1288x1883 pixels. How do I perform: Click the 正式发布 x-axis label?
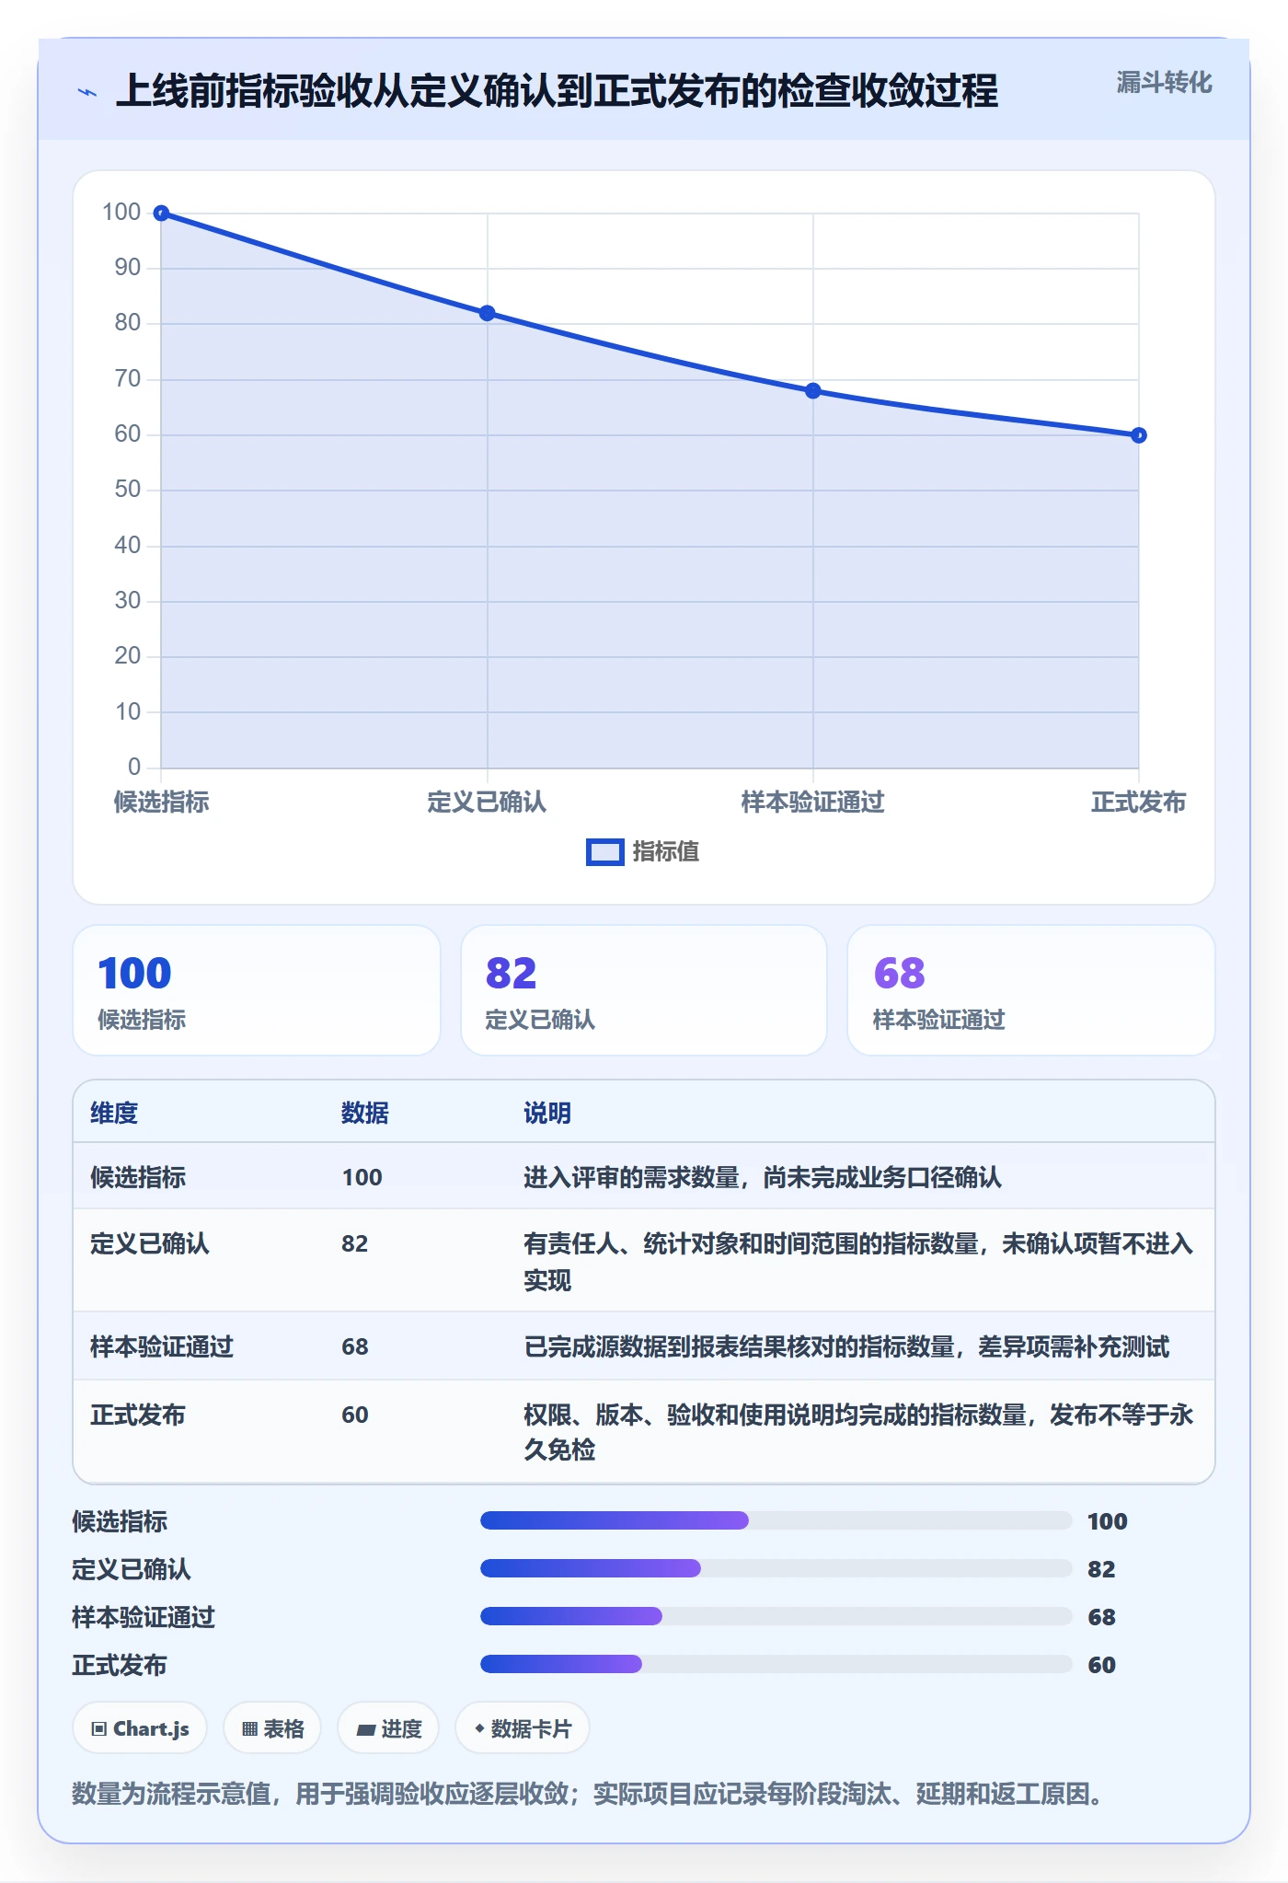tap(1139, 803)
